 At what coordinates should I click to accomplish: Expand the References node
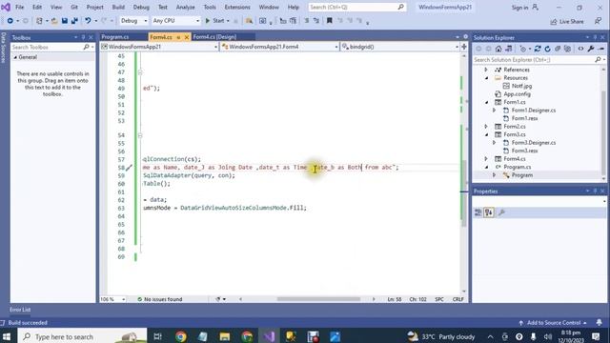point(486,70)
